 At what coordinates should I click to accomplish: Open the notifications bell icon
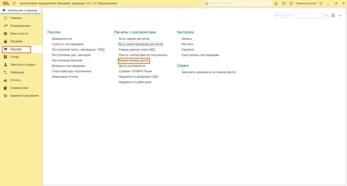[276, 3]
